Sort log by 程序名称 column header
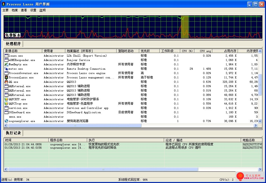This screenshot has width=266, height=183. 68,140
